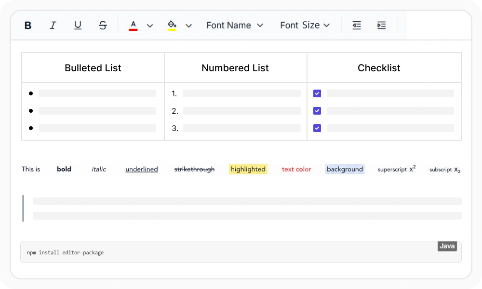Open the Font Size dropdown
The height and width of the screenshot is (289, 482).
click(x=305, y=25)
